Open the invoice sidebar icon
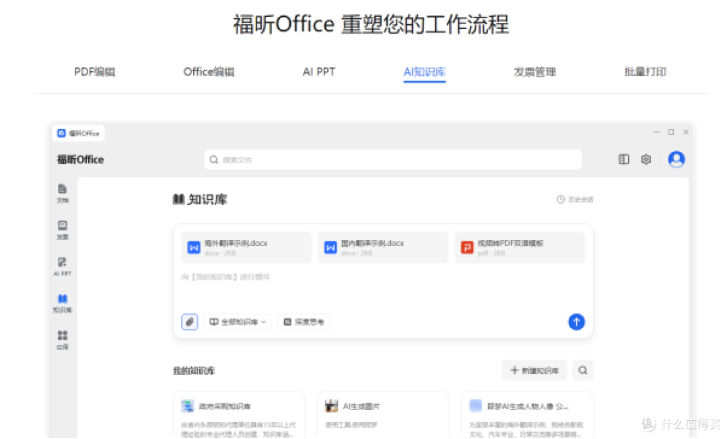The width and height of the screenshot is (727, 439). tap(62, 230)
